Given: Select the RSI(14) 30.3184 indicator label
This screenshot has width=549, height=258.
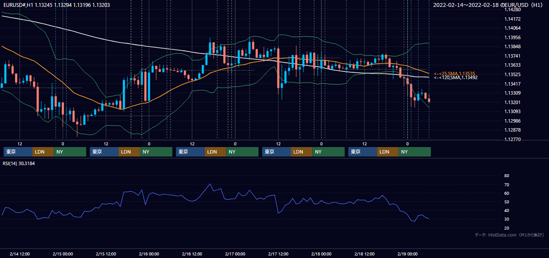Looking at the screenshot, I should [18, 163].
